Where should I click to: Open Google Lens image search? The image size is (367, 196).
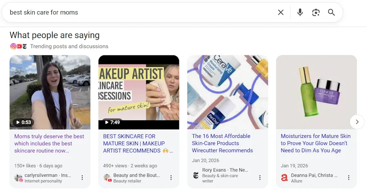tap(316, 13)
